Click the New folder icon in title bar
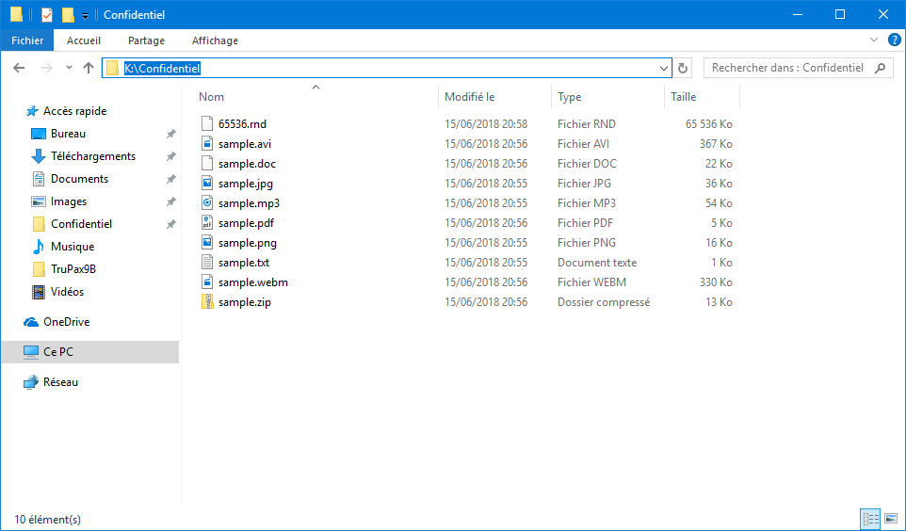 point(68,15)
